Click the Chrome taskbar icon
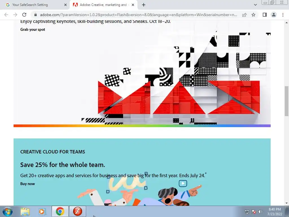The height and width of the screenshot is (217, 289). [x=60, y=211]
